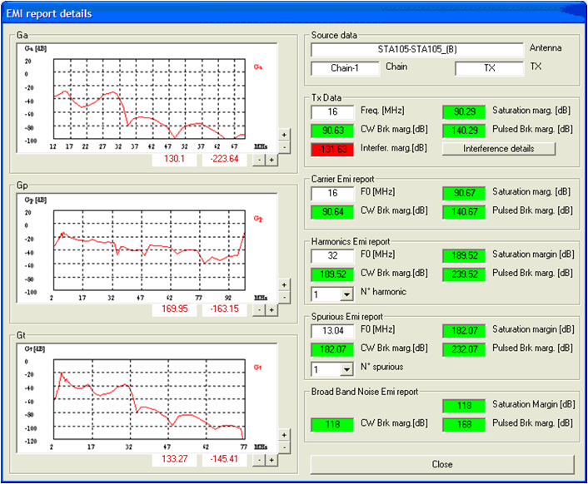Click the TX field in Source data
The image size is (588, 484).
[x=489, y=68]
